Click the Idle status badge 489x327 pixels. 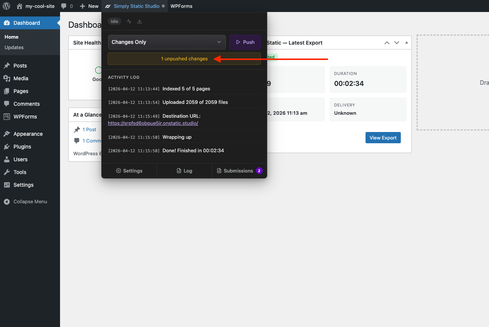114,21
